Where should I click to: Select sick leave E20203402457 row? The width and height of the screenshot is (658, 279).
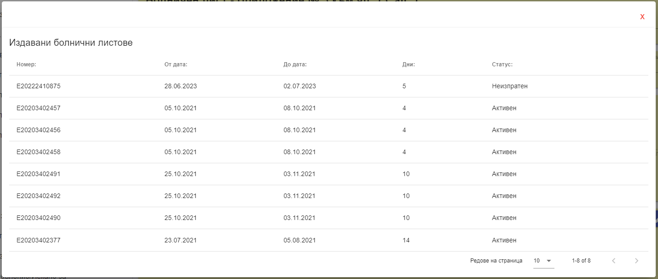[x=329, y=108]
